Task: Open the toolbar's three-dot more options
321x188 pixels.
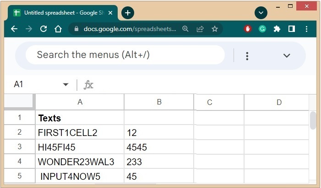Action: point(247,56)
